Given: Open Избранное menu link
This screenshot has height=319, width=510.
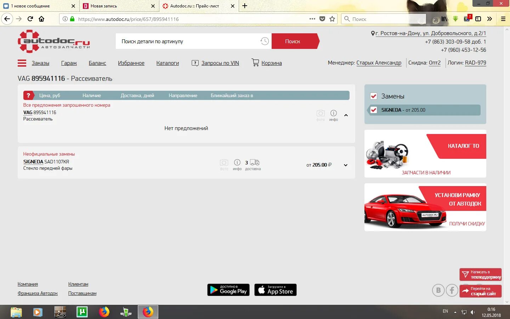Looking at the screenshot, I should click(131, 63).
